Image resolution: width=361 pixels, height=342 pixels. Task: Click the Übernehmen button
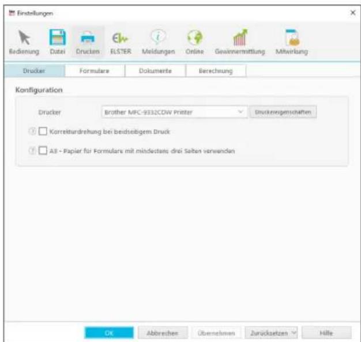[216, 333]
